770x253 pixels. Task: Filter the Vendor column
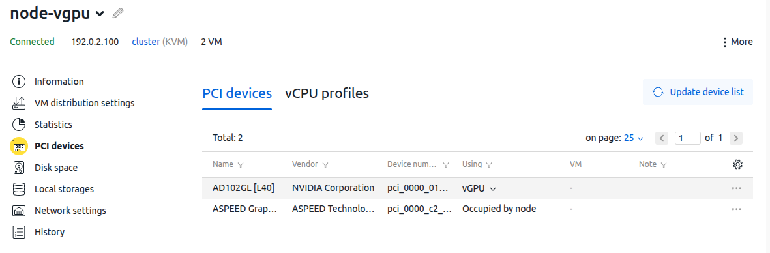pyautogui.click(x=325, y=165)
